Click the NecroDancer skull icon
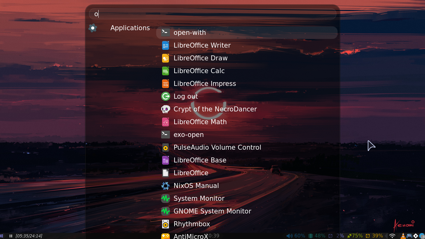This screenshot has height=239, width=425. coord(166,109)
